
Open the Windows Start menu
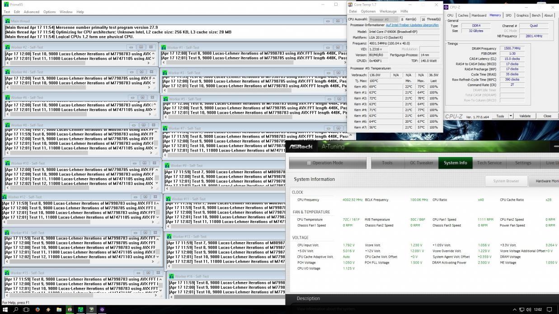[x=5, y=309]
